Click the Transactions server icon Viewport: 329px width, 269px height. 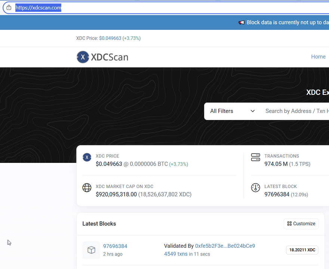click(255, 157)
